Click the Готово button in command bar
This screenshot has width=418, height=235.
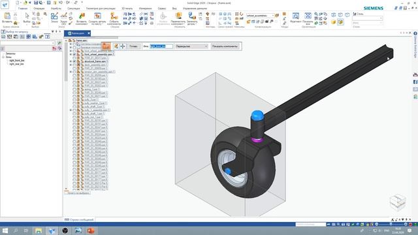point(133,46)
